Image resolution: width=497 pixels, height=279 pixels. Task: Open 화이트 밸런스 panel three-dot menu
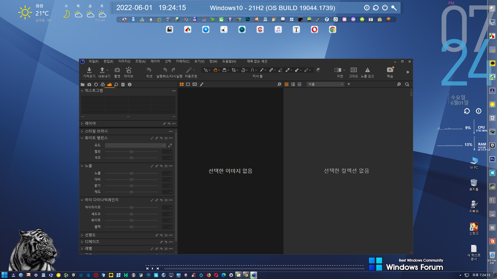tap(171, 138)
